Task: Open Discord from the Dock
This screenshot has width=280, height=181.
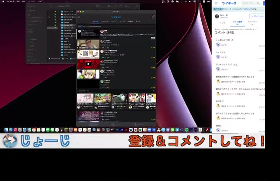Action: [x=168, y=130]
